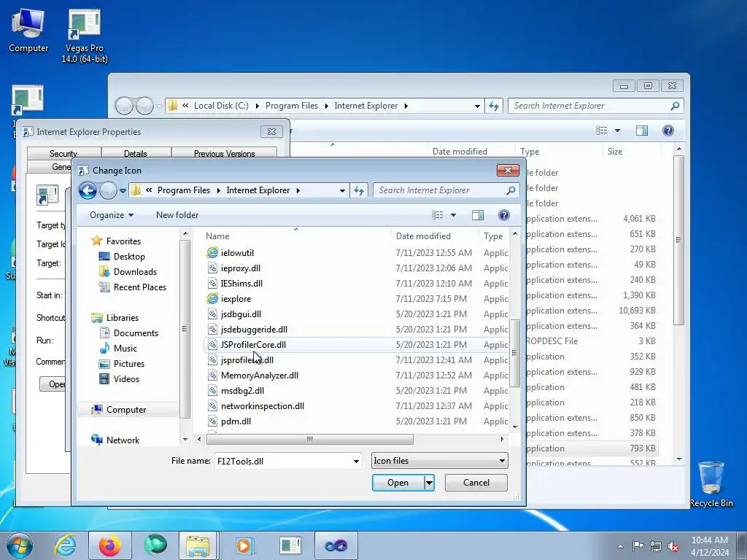Create a New folder

tap(177, 215)
